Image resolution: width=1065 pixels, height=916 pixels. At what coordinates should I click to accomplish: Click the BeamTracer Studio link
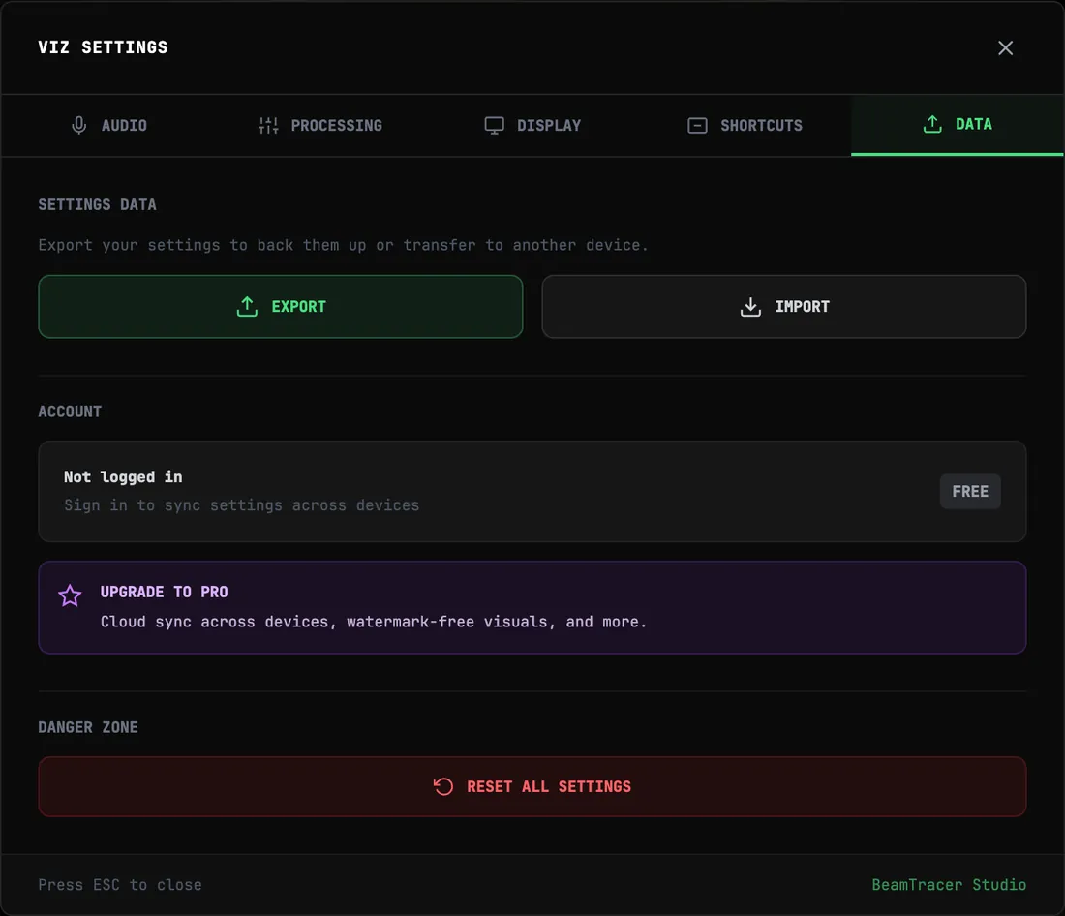point(949,885)
